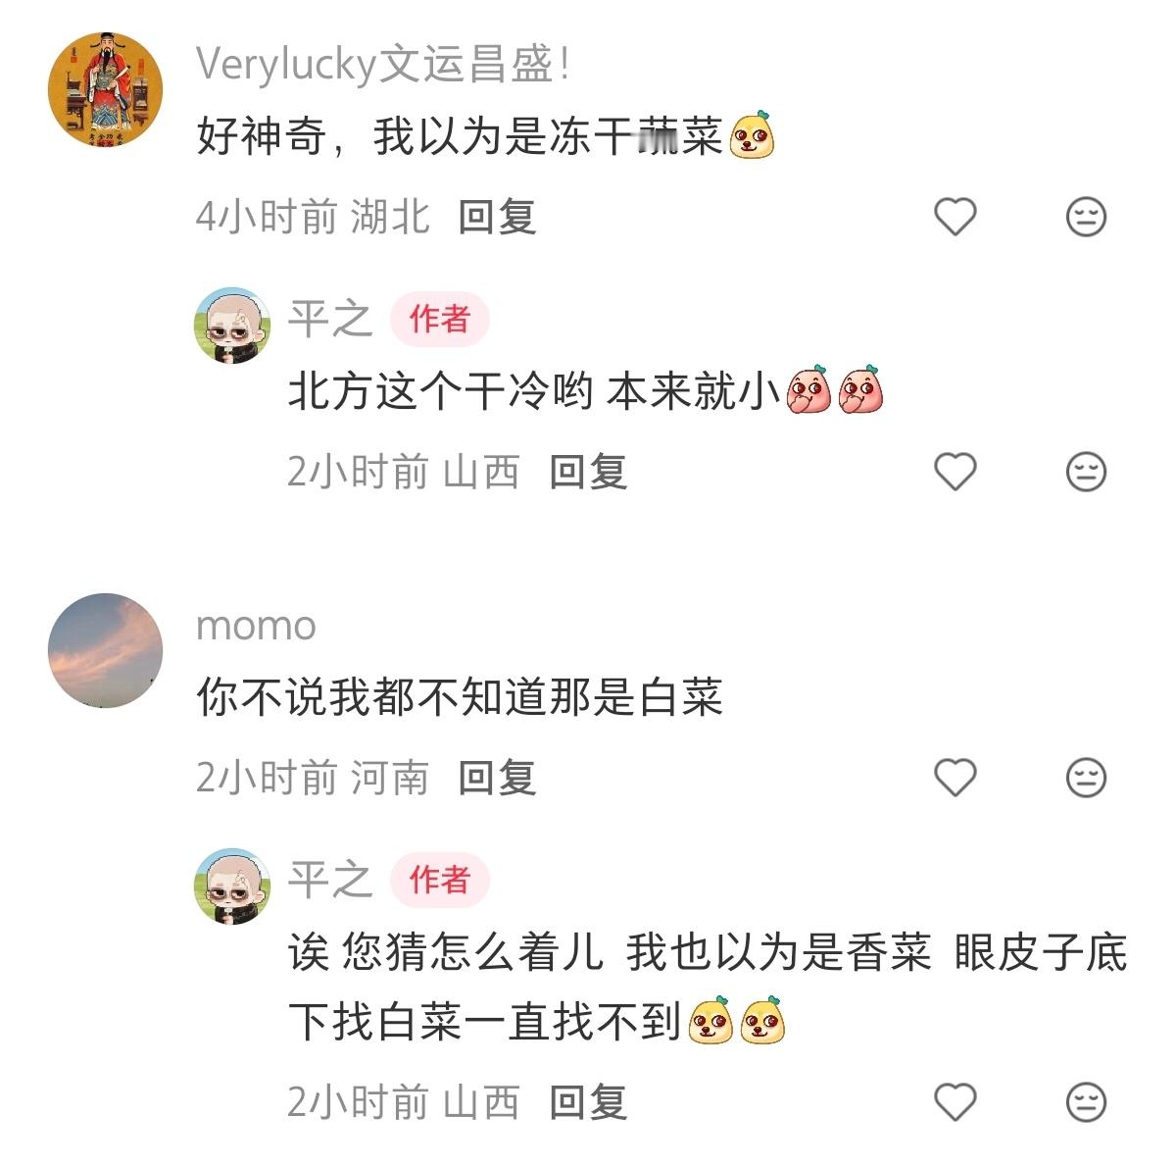
Task: Like momo's comment about 白菜
Action: point(955,778)
